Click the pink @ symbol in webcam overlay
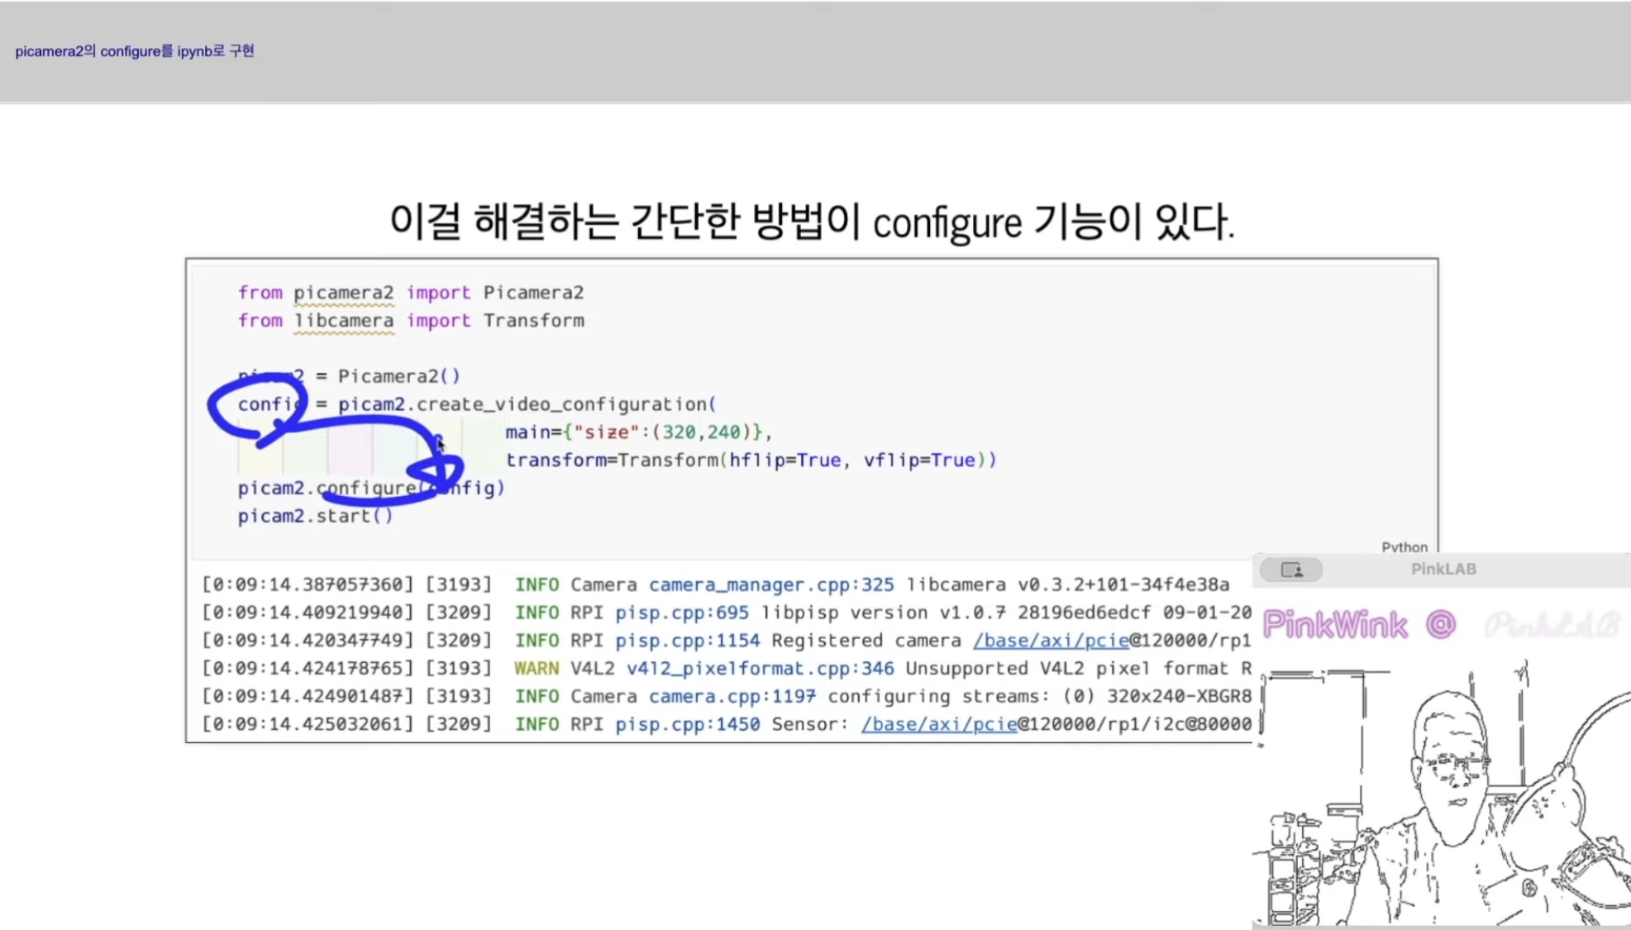This screenshot has width=1631, height=930. (x=1441, y=624)
